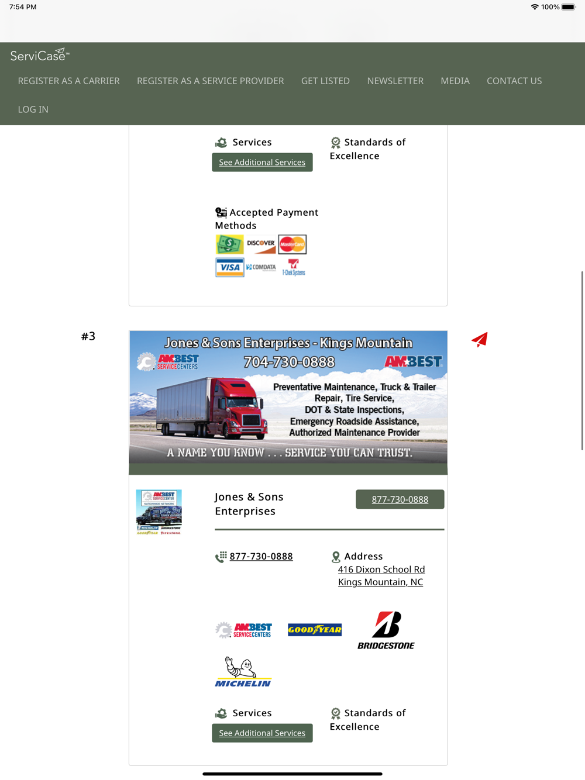The width and height of the screenshot is (585, 780).
Task: Click the Accepted Payment Methods heading icon
Action: (x=221, y=212)
